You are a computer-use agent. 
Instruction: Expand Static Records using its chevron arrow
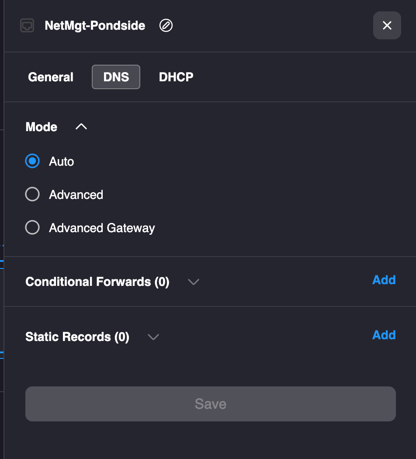click(153, 337)
